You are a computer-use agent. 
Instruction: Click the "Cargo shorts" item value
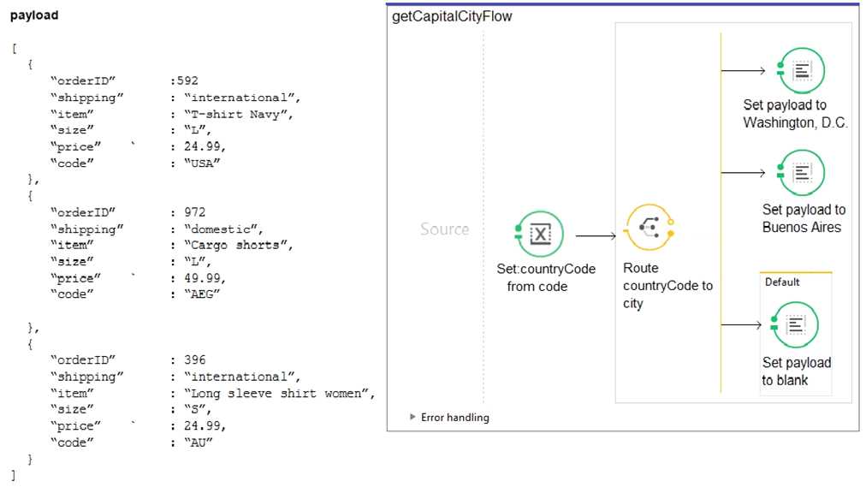tap(238, 245)
